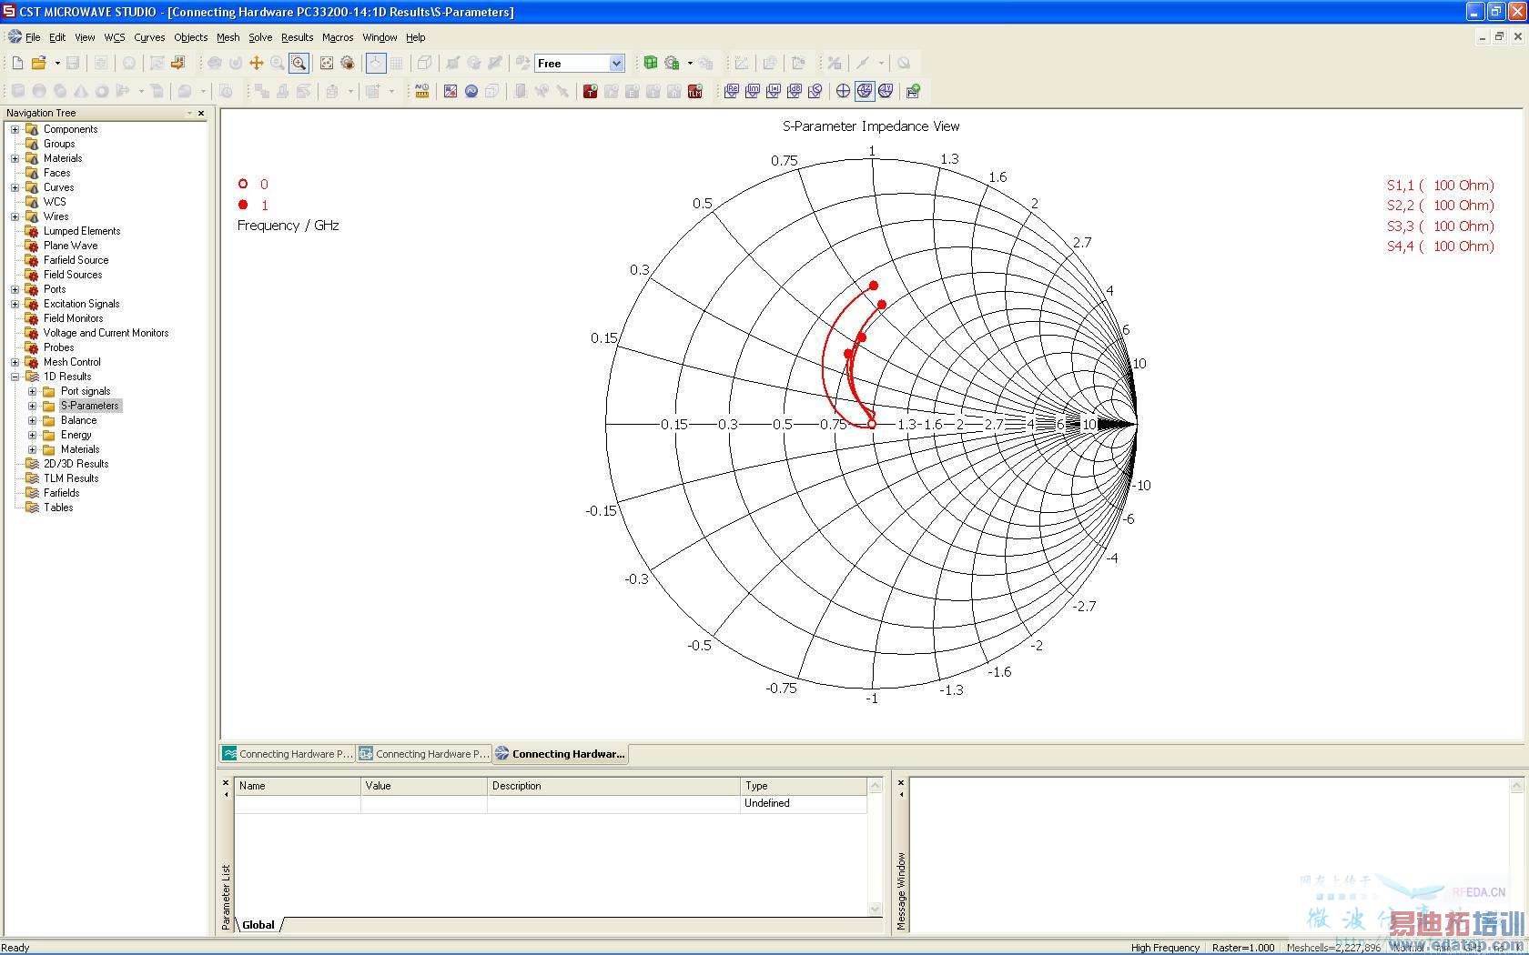Expand the Energy folder

pos(32,435)
